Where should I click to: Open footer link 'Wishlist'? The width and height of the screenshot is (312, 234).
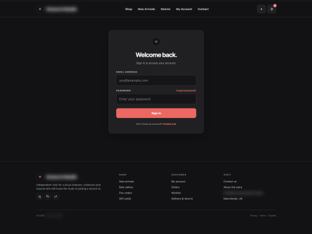[x=176, y=193]
